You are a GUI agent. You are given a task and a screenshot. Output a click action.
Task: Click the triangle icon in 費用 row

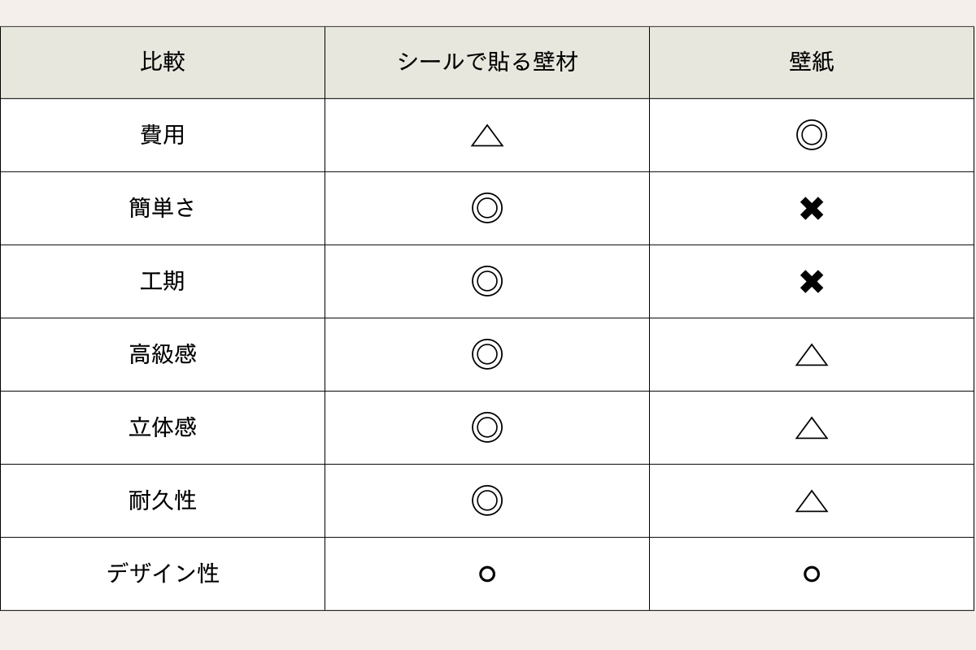[487, 136]
